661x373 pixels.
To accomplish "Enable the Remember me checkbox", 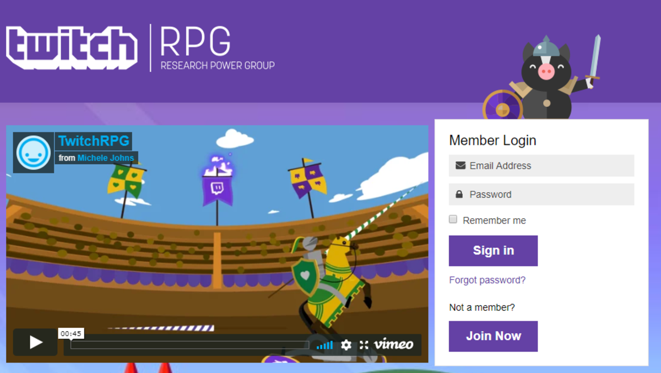I will click(x=453, y=219).
